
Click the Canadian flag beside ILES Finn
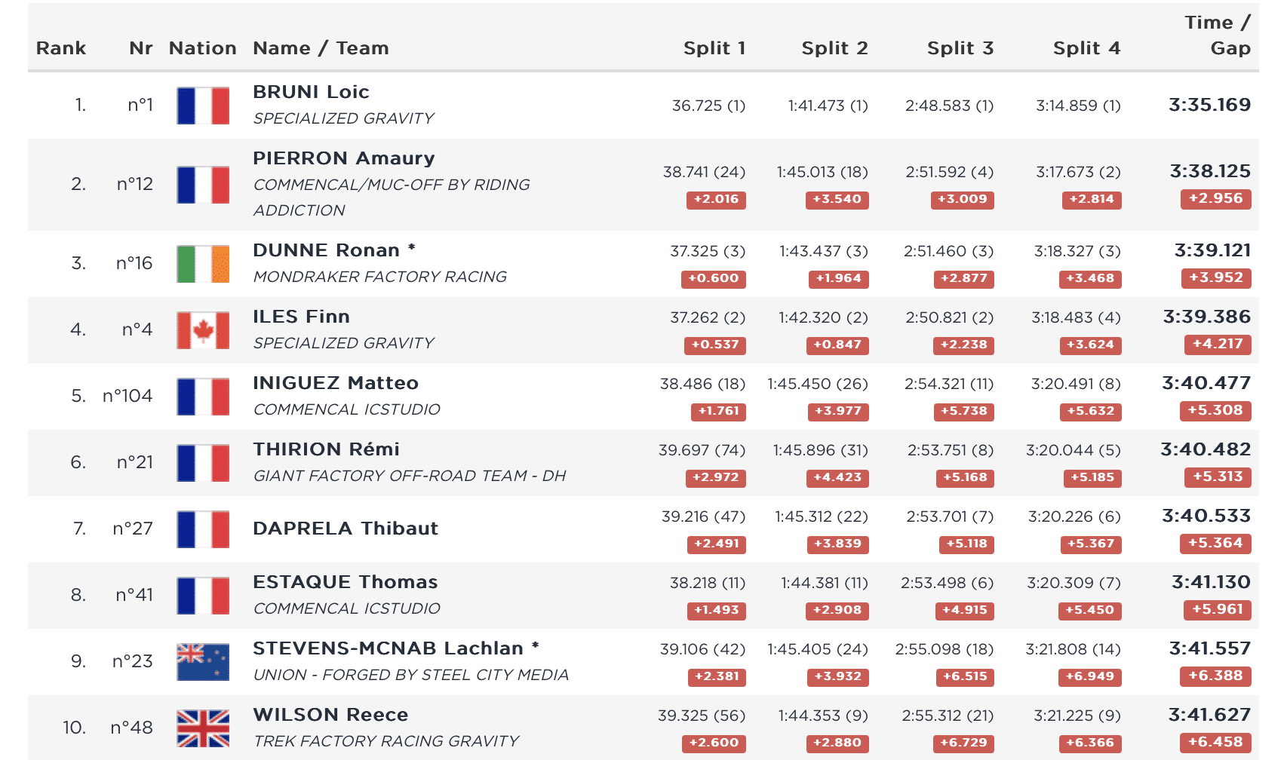pyautogui.click(x=203, y=330)
